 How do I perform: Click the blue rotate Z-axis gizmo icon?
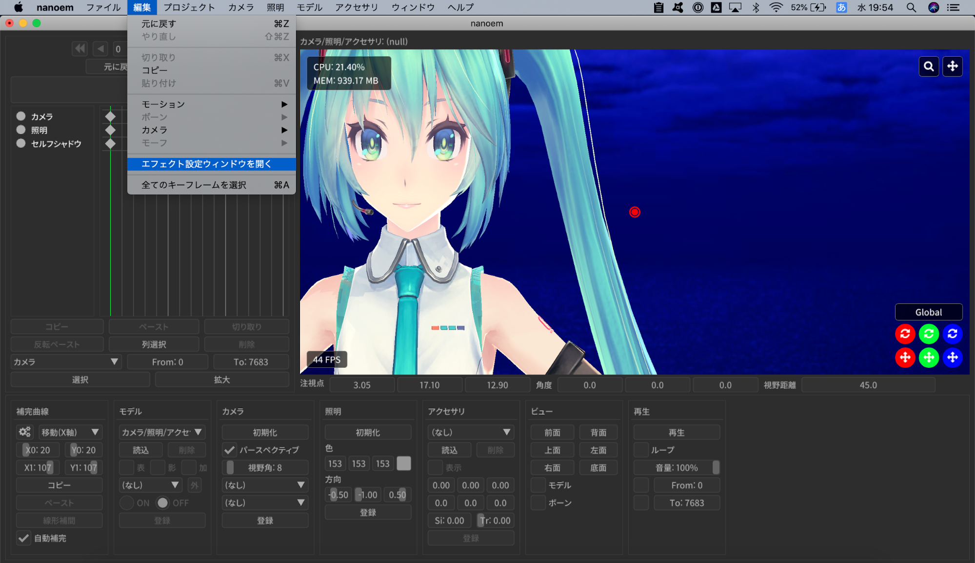(952, 334)
